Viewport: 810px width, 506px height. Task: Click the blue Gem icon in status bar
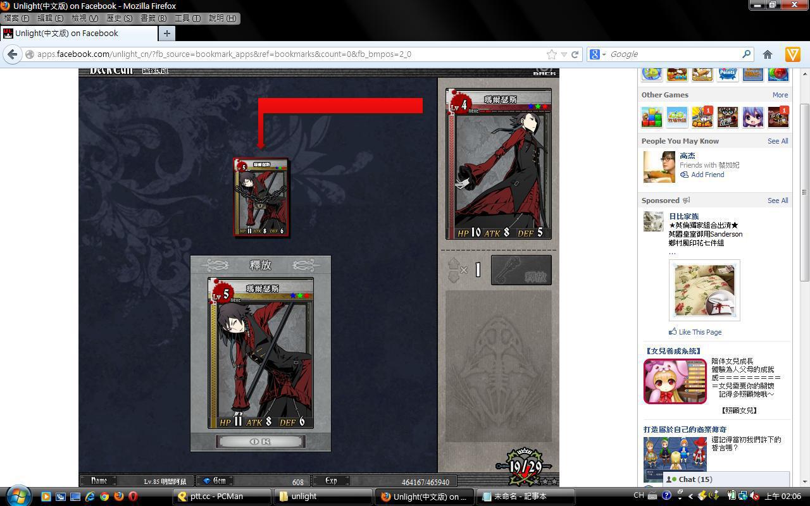pos(206,481)
